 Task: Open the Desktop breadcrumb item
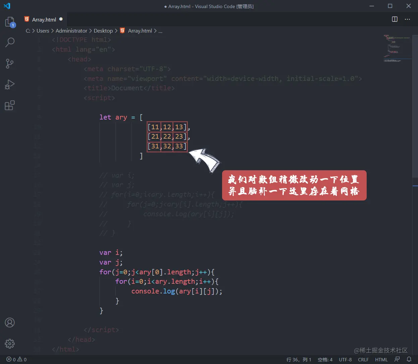pos(103,31)
